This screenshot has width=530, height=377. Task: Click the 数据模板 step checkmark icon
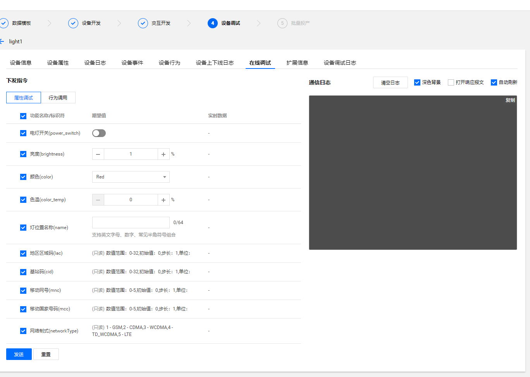pyautogui.click(x=4, y=23)
